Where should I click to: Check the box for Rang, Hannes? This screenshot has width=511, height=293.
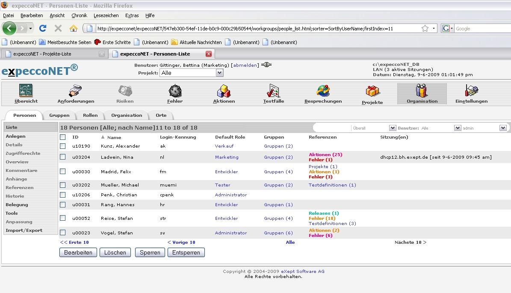click(62, 205)
